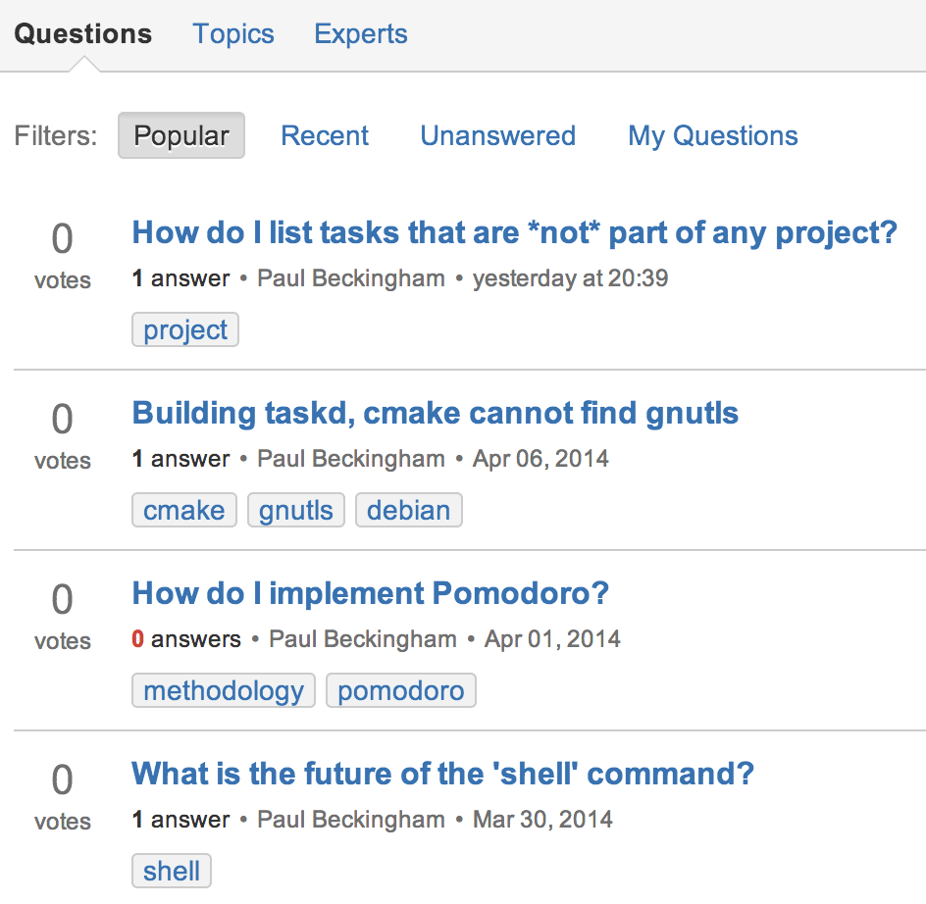
Task: Click the 0 answers count on Pomodoro question
Action: click(x=186, y=639)
